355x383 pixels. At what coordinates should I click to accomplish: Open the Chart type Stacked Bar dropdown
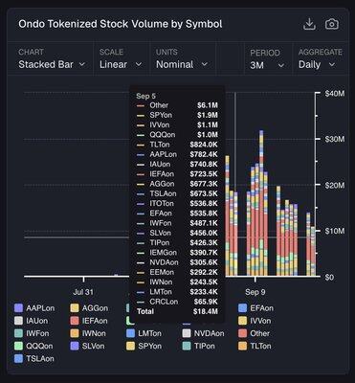click(52, 64)
